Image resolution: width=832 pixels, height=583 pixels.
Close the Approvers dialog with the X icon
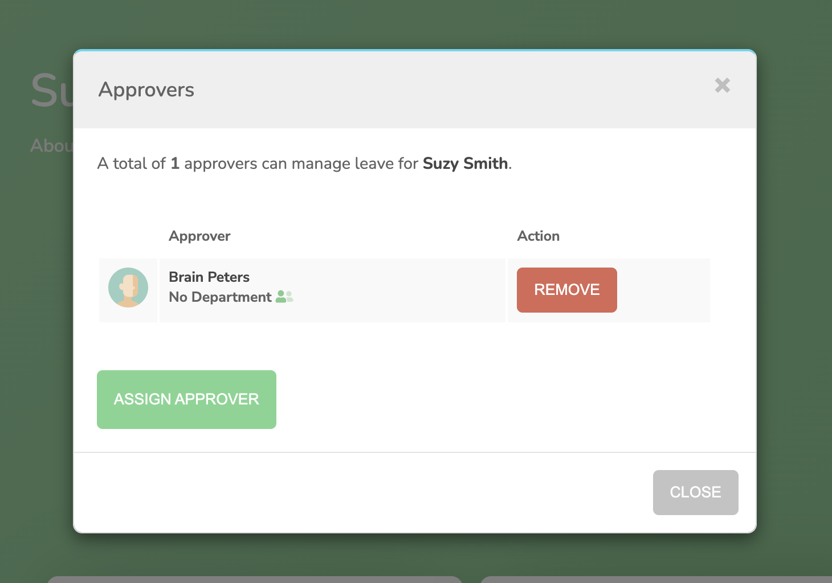tap(723, 86)
